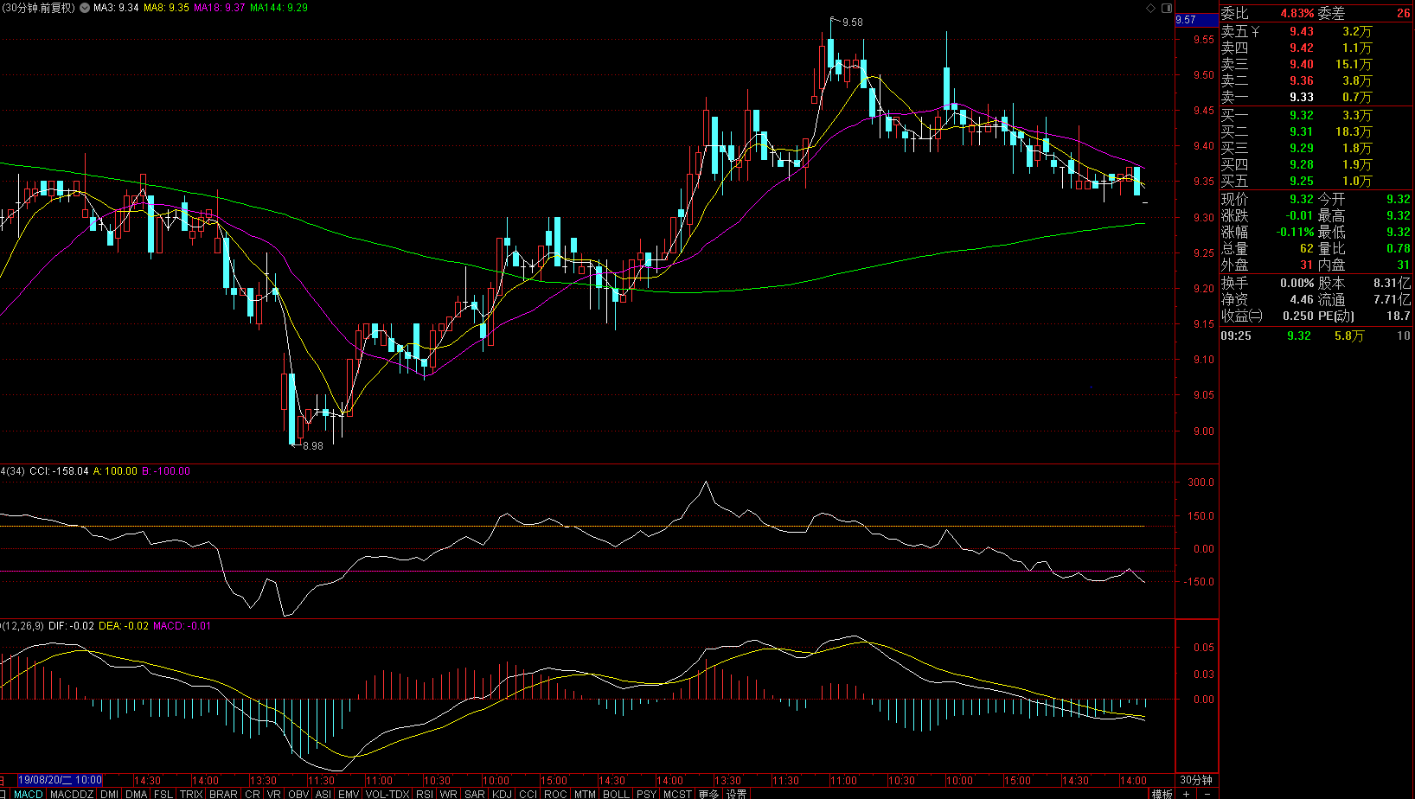Click the 09:25 trade record row
Viewport: 1415px width, 799px height.
coord(1316,336)
